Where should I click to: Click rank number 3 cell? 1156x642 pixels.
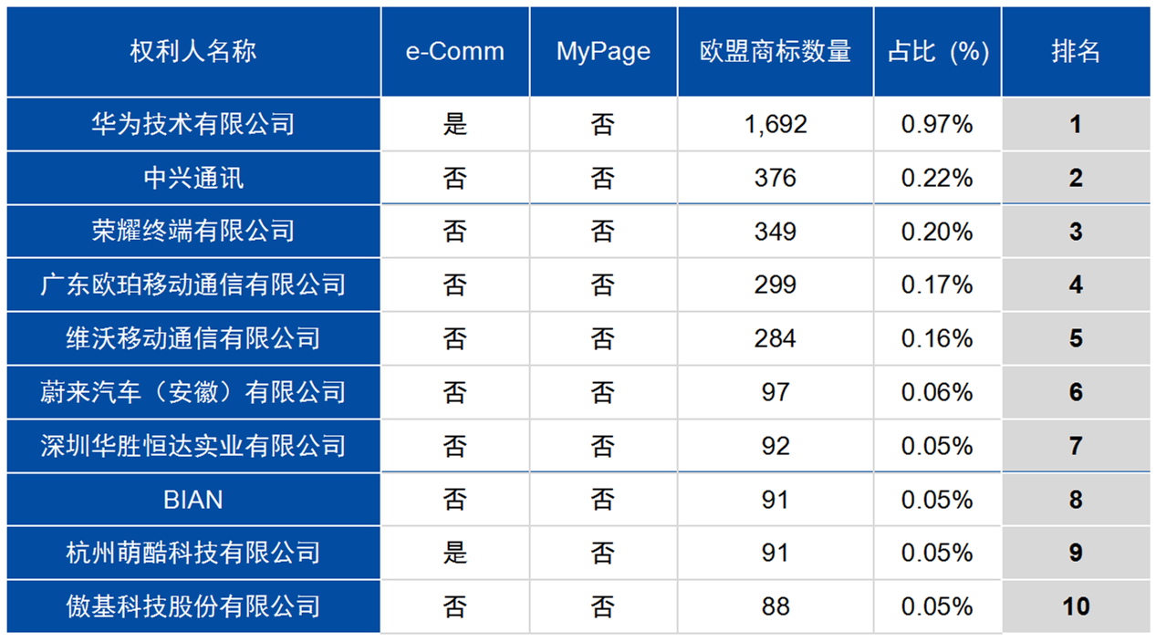(1076, 232)
